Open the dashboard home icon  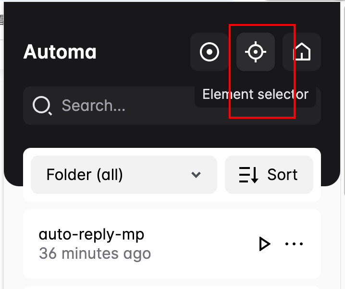[302, 52]
